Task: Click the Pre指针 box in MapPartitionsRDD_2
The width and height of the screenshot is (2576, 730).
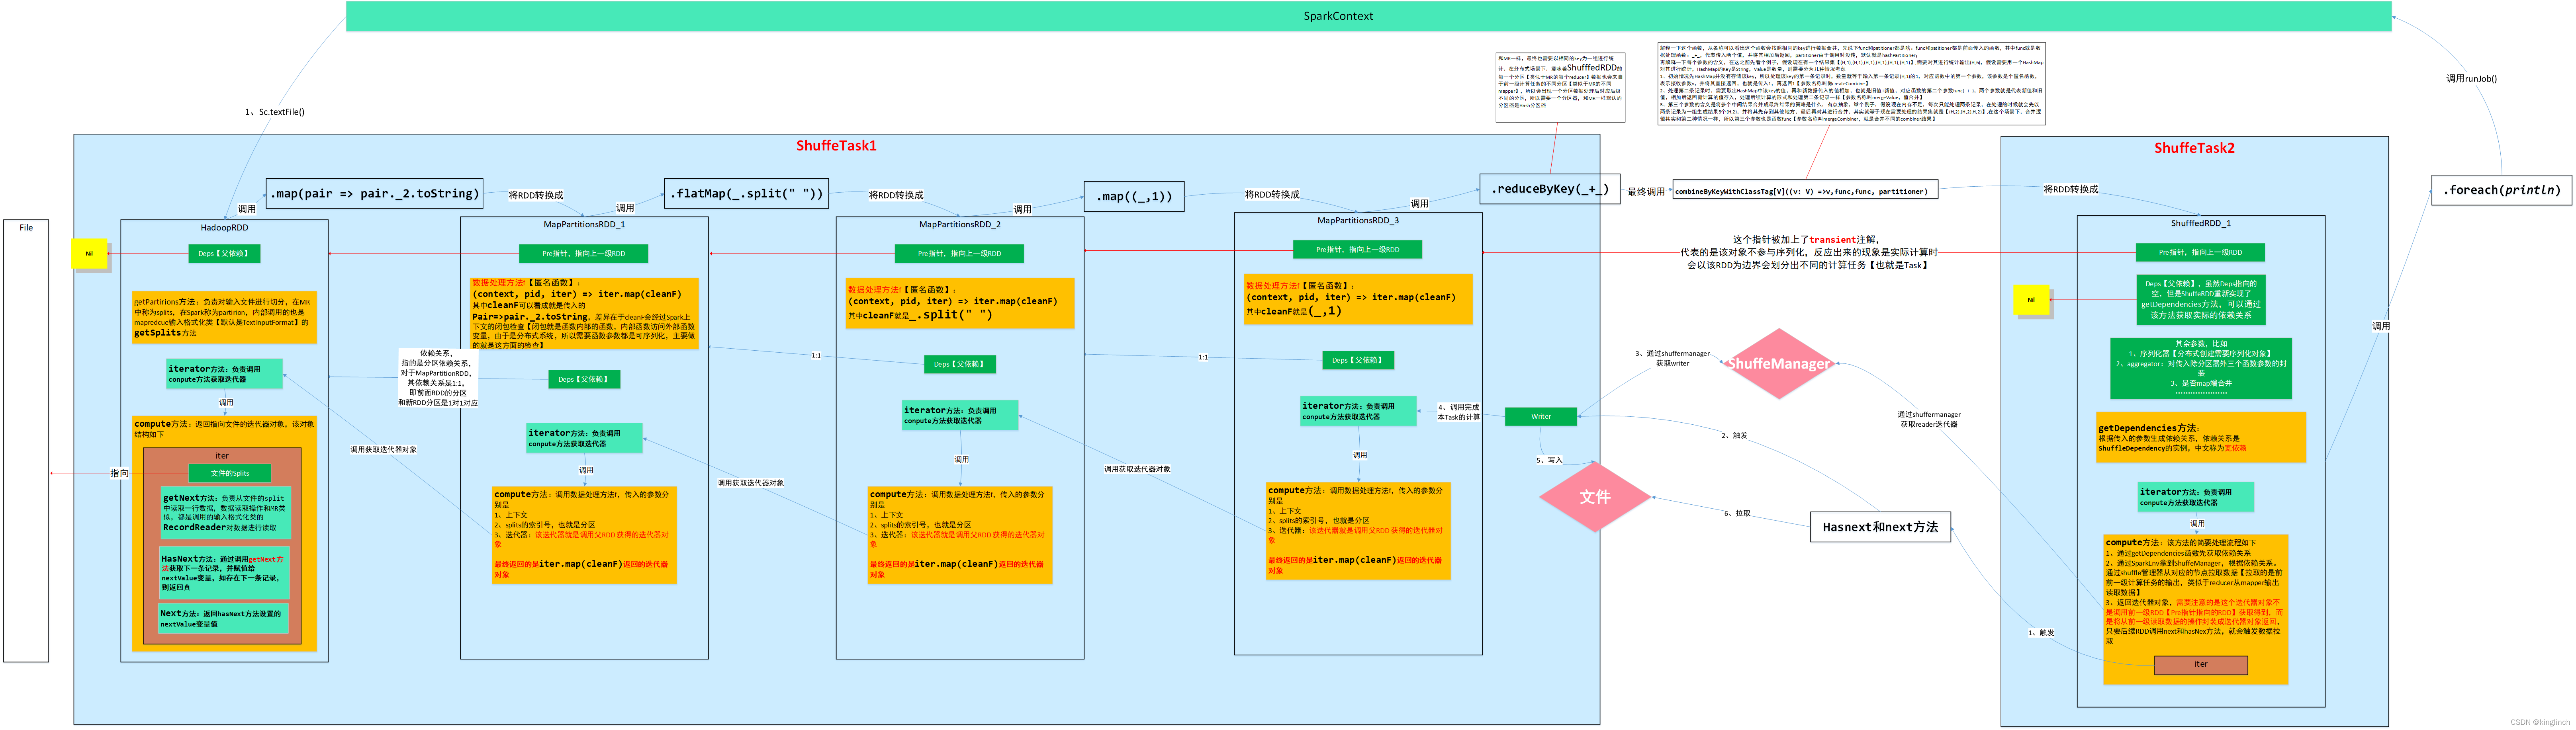Action: pyautogui.click(x=960, y=253)
